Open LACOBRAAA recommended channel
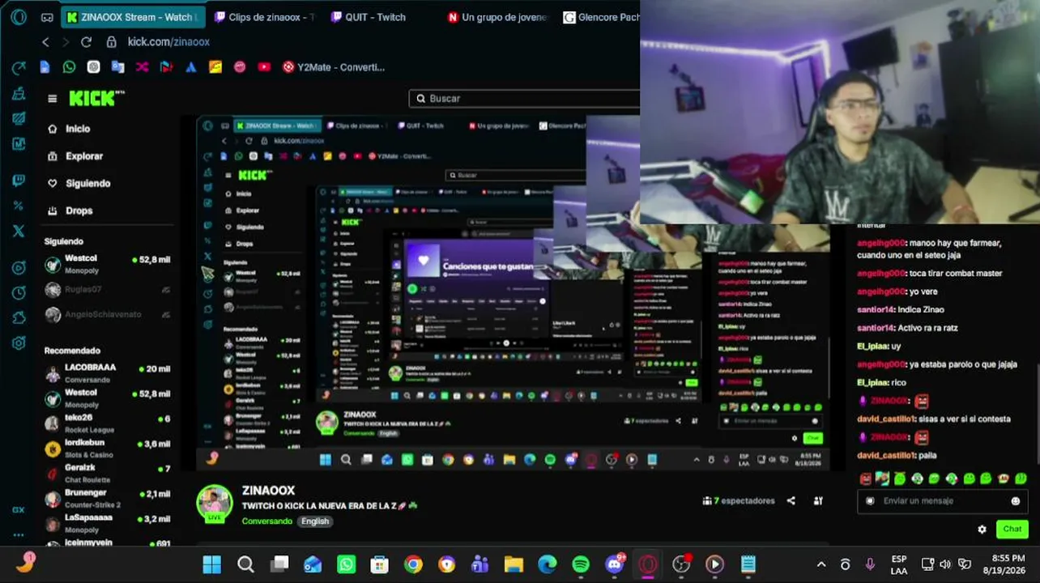This screenshot has height=583, width=1040. click(108, 372)
